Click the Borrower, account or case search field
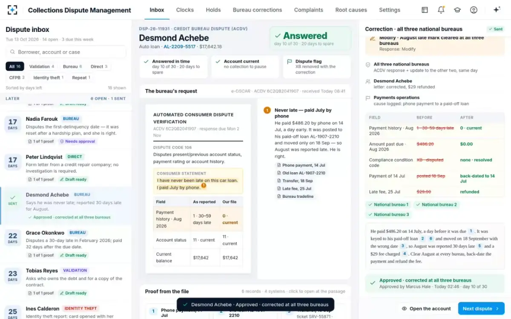This screenshot has height=319, width=511. (66, 52)
